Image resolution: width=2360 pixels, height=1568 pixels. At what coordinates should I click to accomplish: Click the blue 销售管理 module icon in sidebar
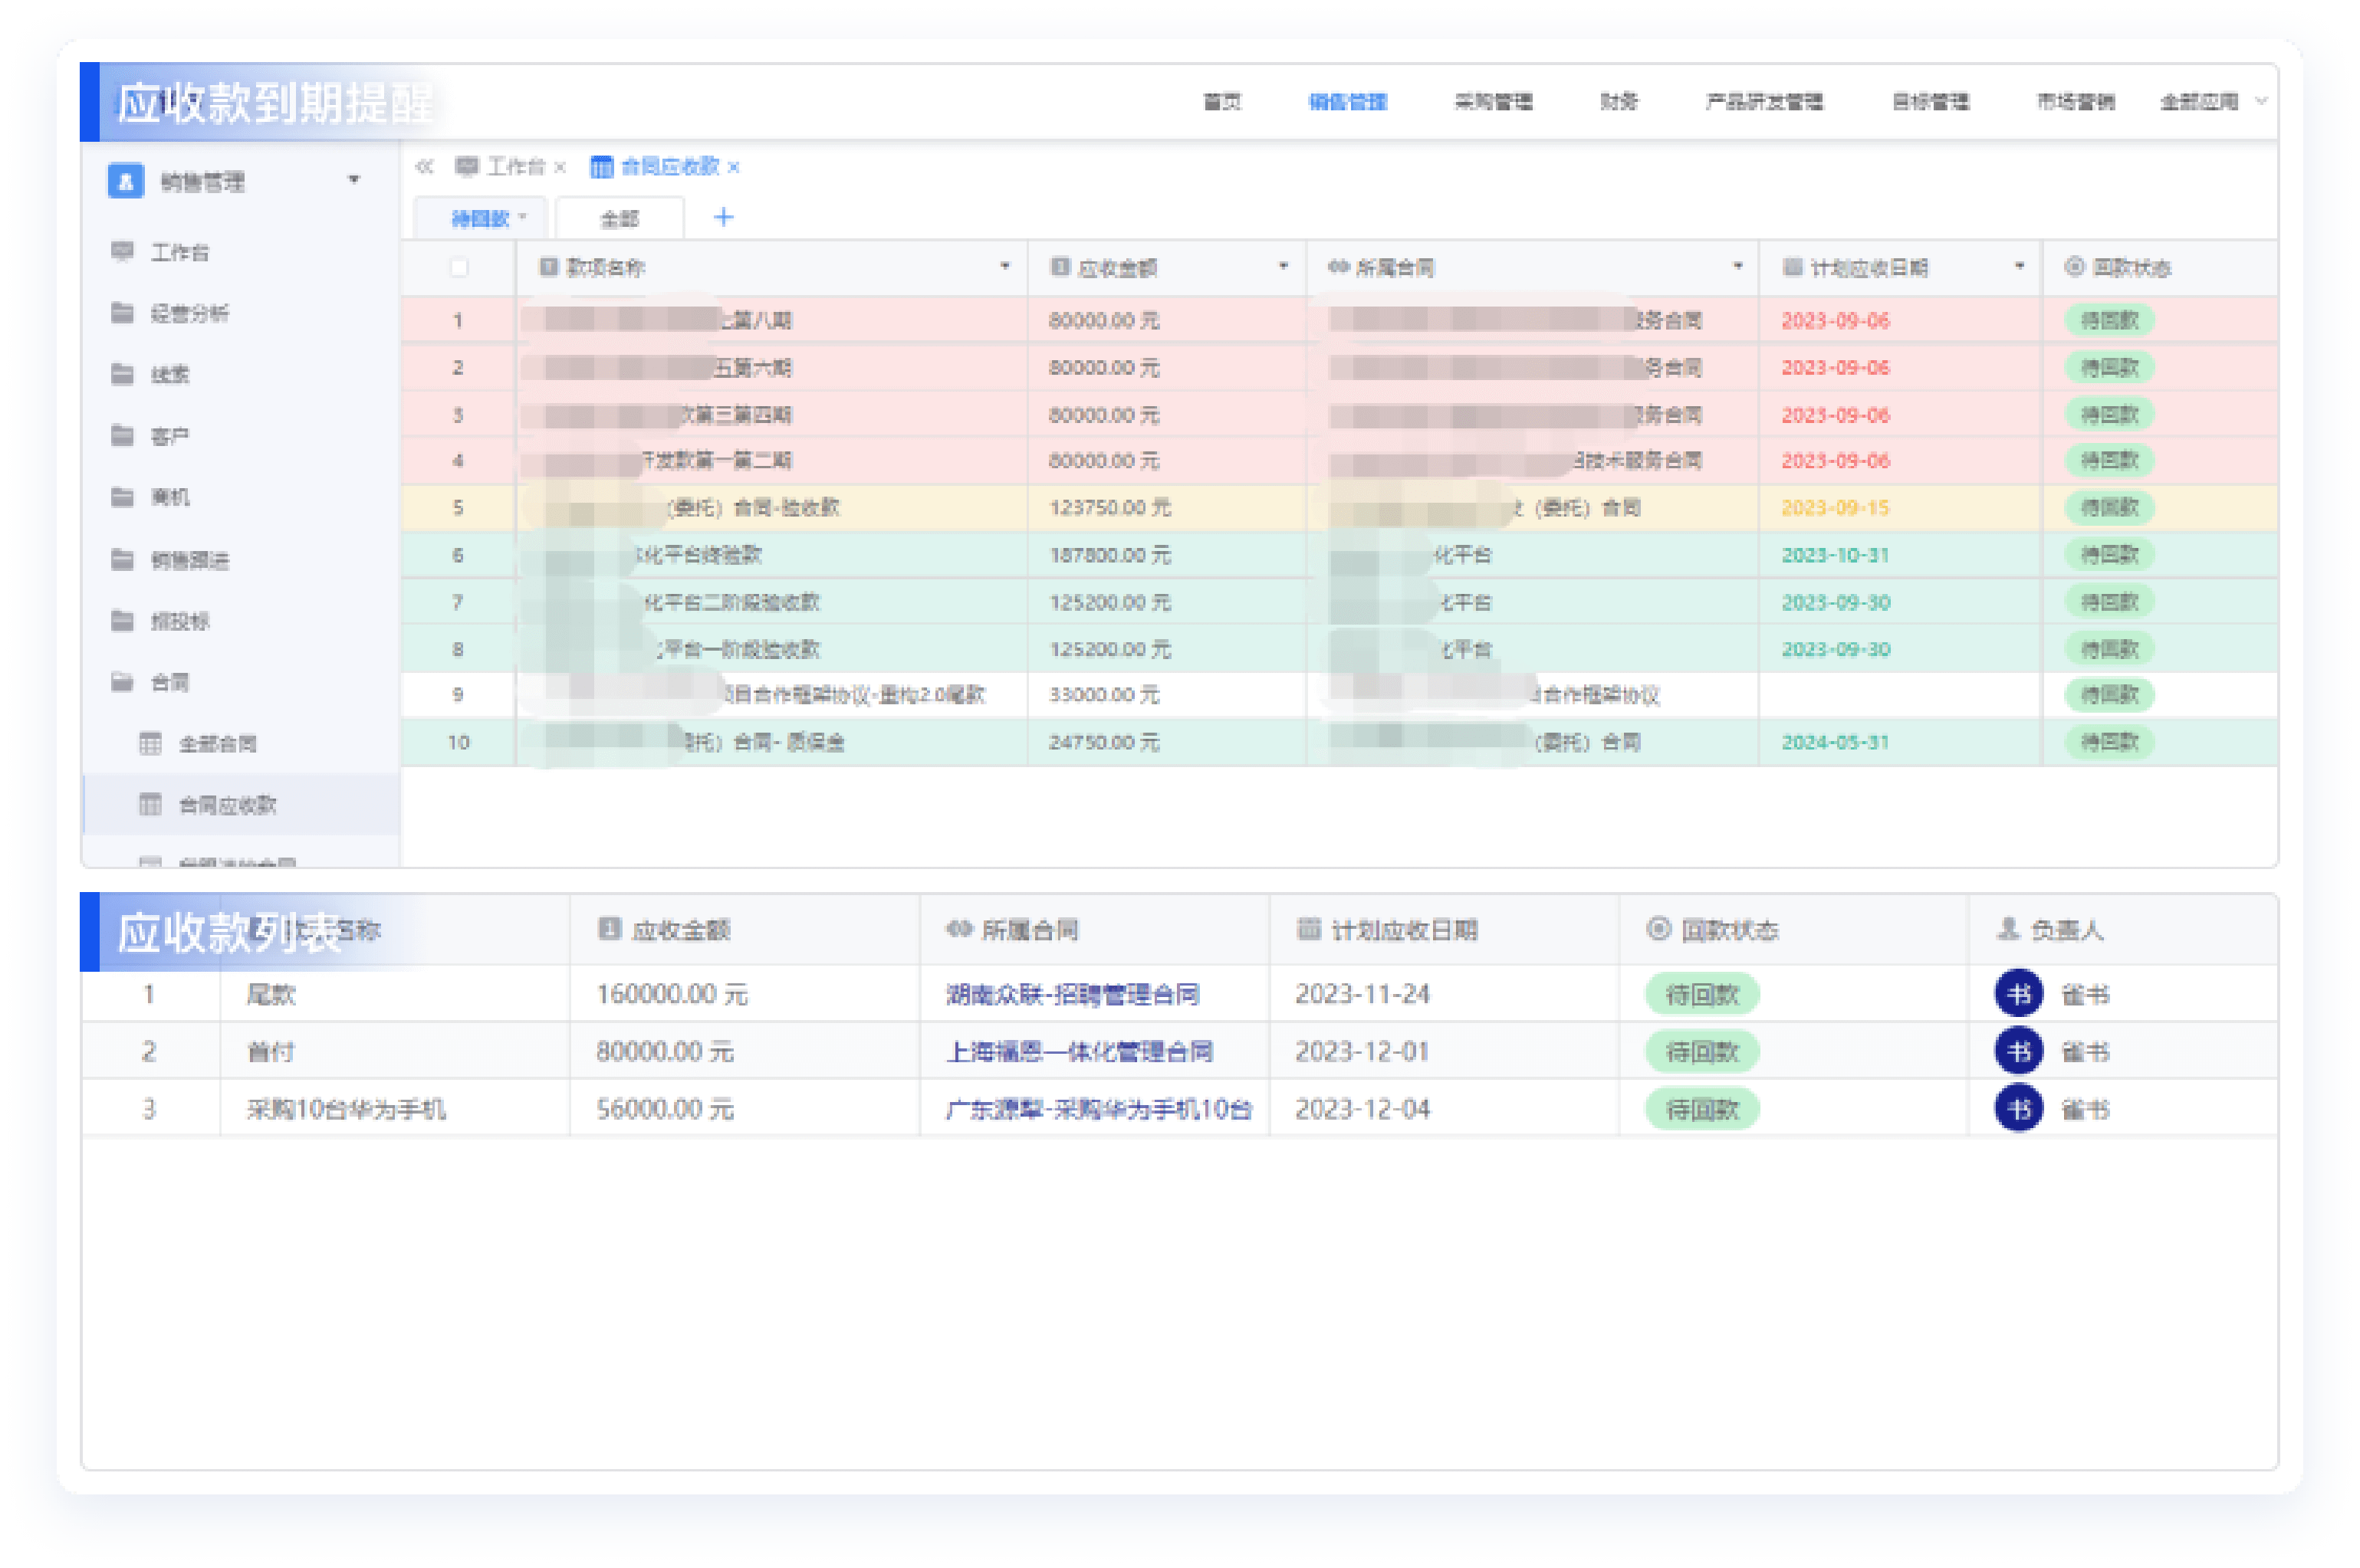(x=126, y=181)
